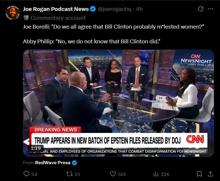Open the 4h timestamp link
The height and width of the screenshot is (181, 220).
(139, 9)
